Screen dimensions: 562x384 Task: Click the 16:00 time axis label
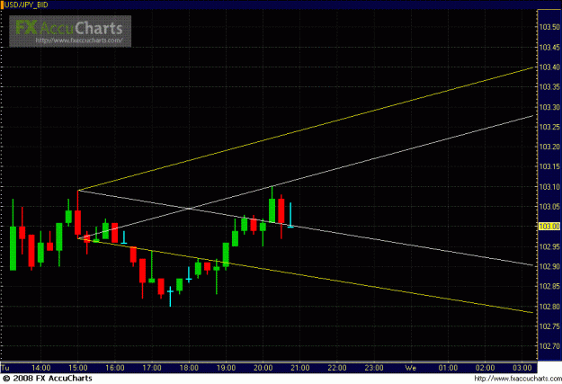tap(115, 368)
